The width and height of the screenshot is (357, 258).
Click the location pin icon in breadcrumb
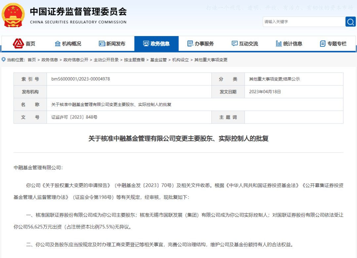tap(4, 60)
